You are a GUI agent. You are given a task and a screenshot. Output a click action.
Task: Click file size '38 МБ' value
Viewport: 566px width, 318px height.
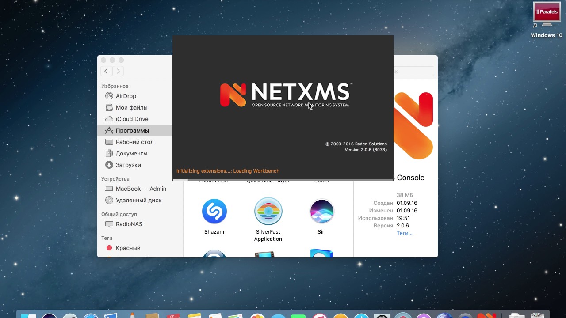(405, 195)
